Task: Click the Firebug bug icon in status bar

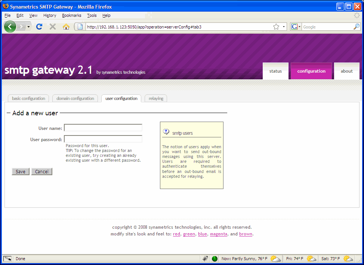Action: click(x=205, y=259)
